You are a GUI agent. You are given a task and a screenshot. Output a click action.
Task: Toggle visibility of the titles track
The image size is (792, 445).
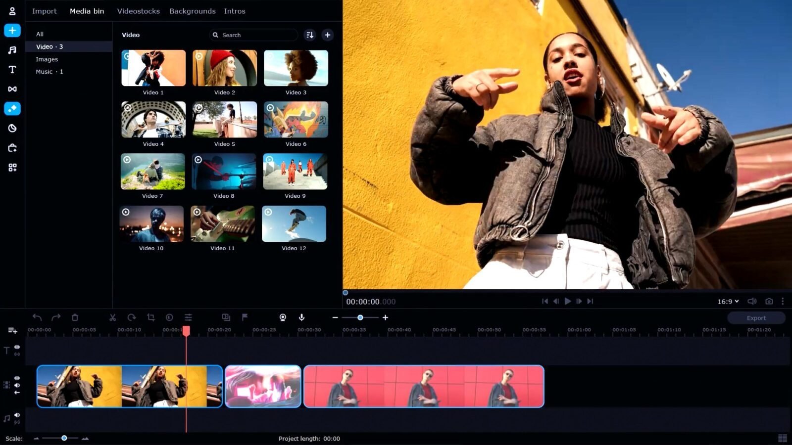pyautogui.click(x=17, y=347)
